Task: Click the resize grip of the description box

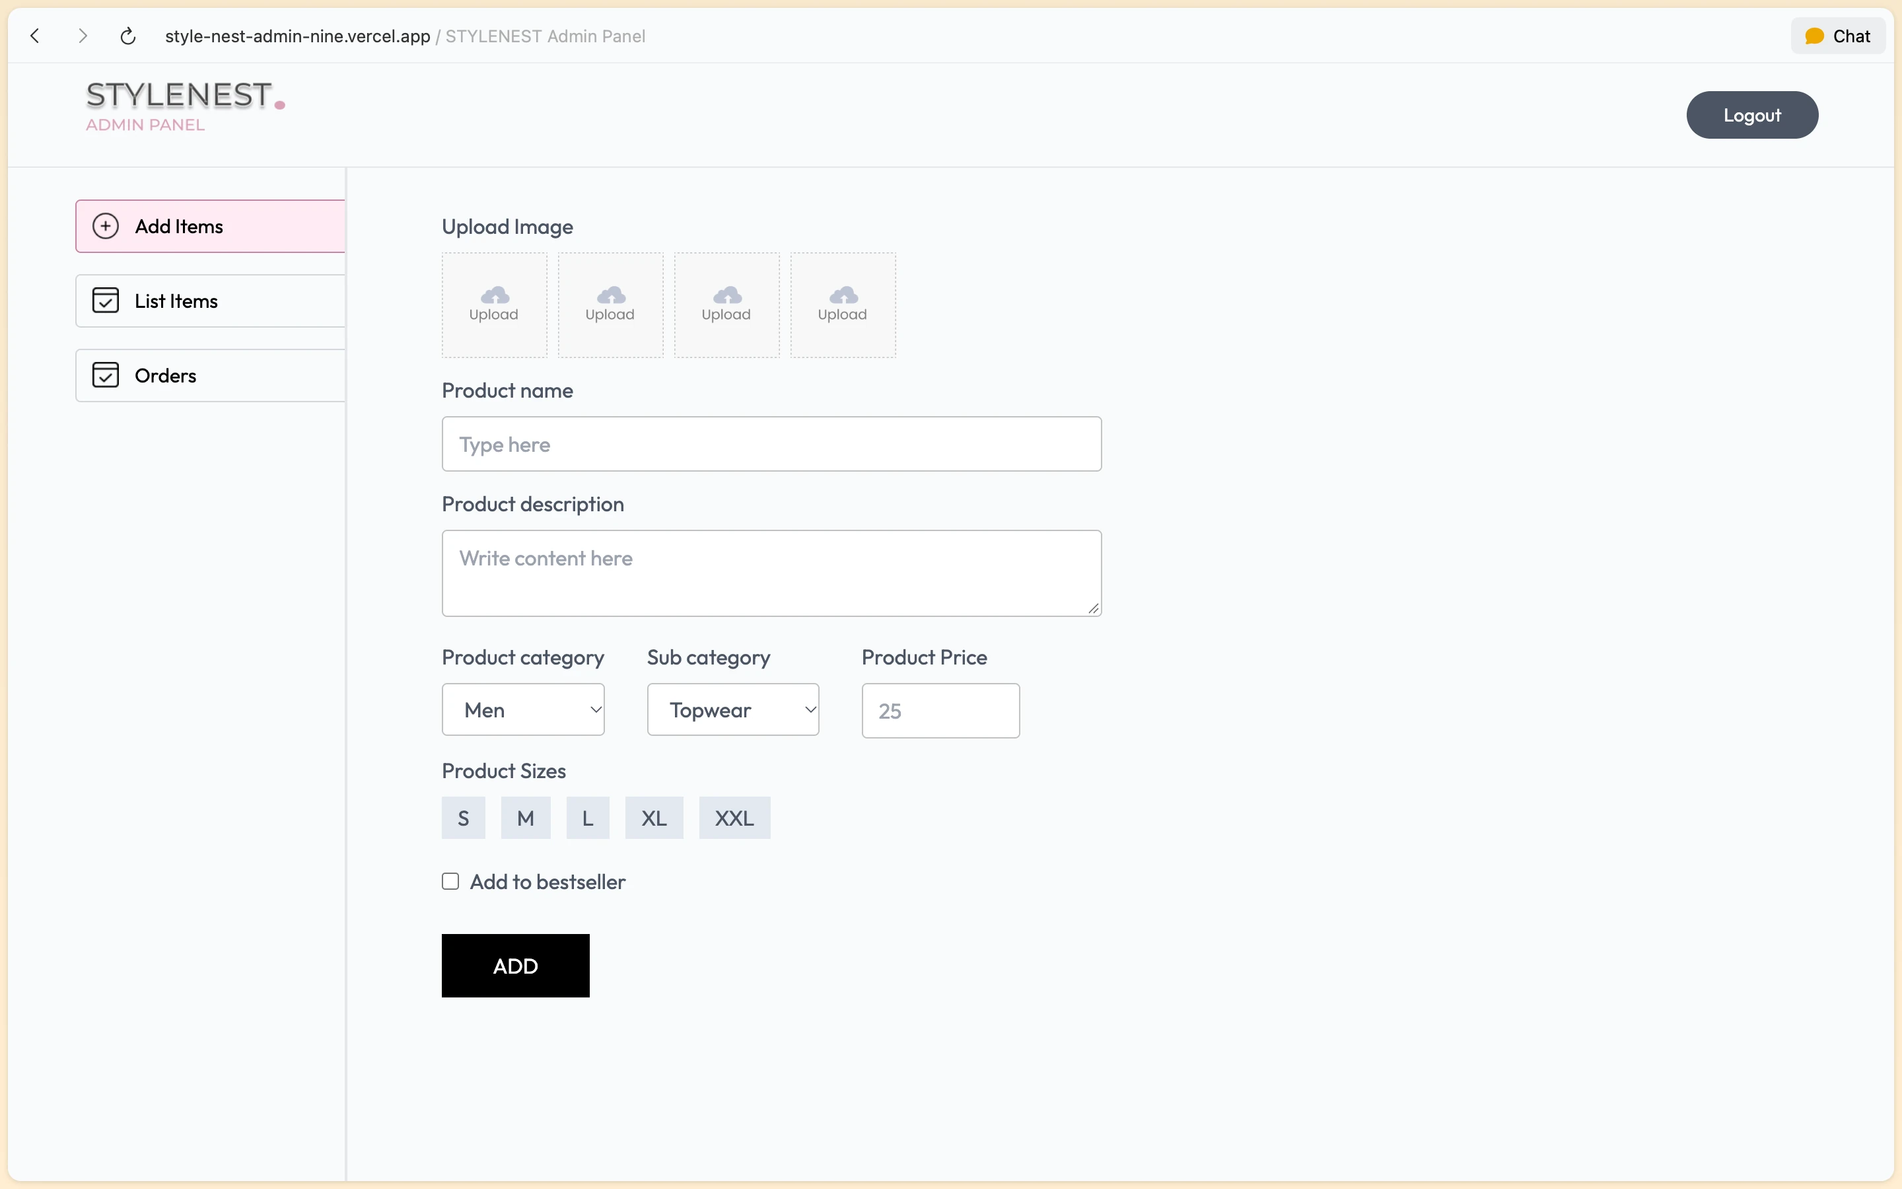Action: click(1093, 608)
